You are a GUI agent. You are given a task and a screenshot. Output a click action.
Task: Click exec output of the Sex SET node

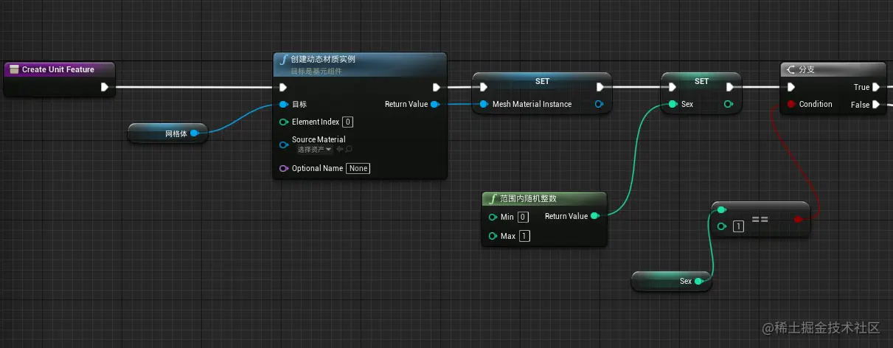[729, 87]
